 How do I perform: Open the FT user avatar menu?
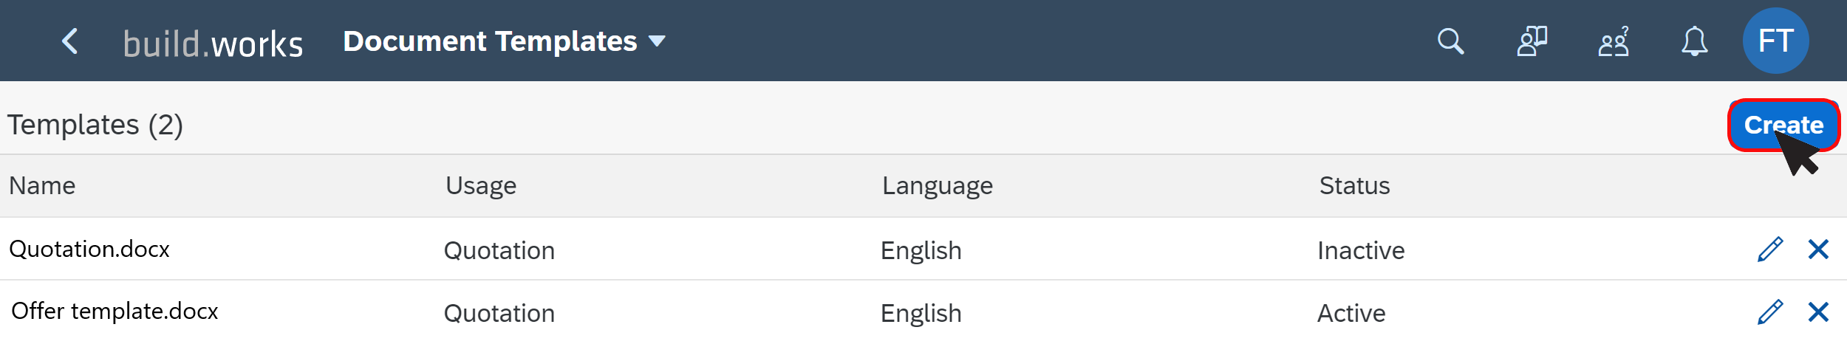click(x=1775, y=41)
